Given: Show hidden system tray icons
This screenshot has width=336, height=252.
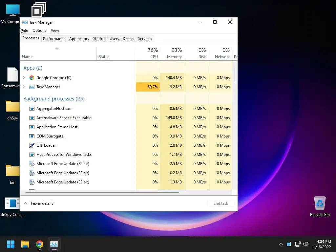Looking at the screenshot, I should 281,244.
